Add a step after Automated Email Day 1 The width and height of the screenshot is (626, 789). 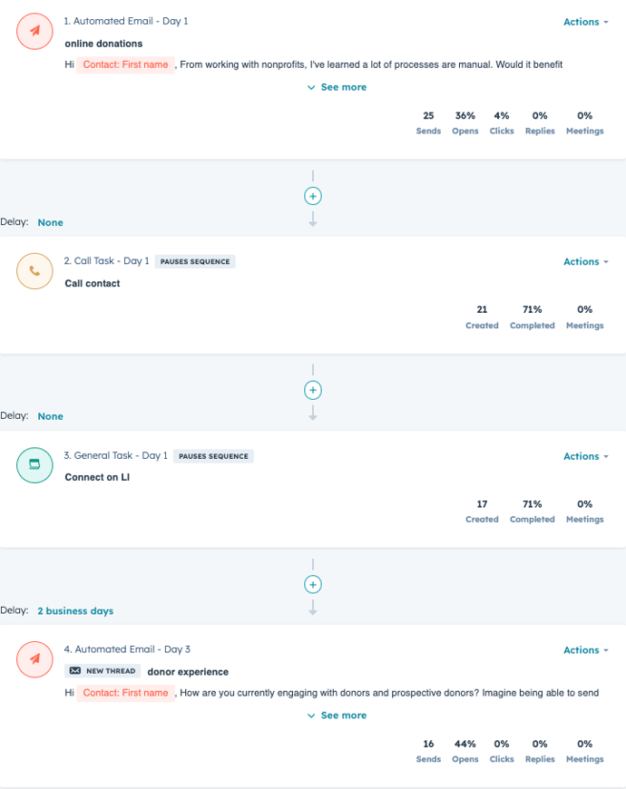313,196
